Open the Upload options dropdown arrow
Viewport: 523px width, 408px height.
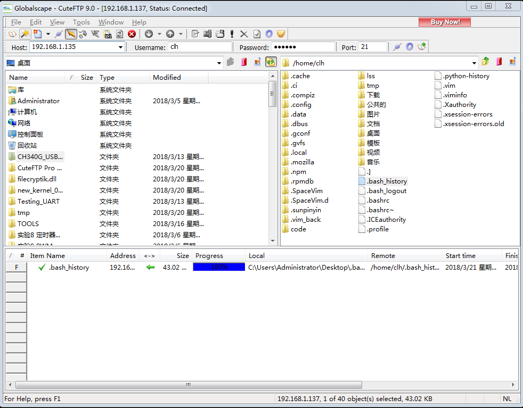pos(181,34)
